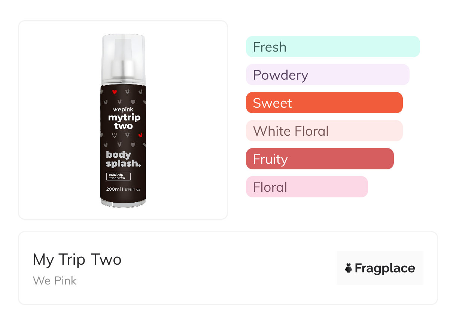This screenshot has width=456, height=323.
Task: Click the orange Sweet accord bar
Action: pos(324,103)
